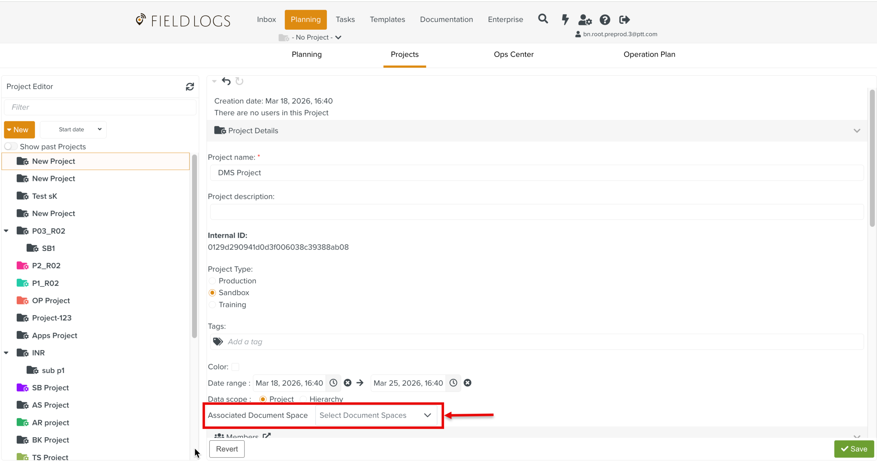This screenshot has height=466, width=877.
Task: Click the undo arrow icon
Action: [226, 81]
